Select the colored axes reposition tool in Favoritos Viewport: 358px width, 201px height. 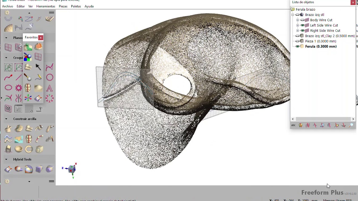click(28, 98)
